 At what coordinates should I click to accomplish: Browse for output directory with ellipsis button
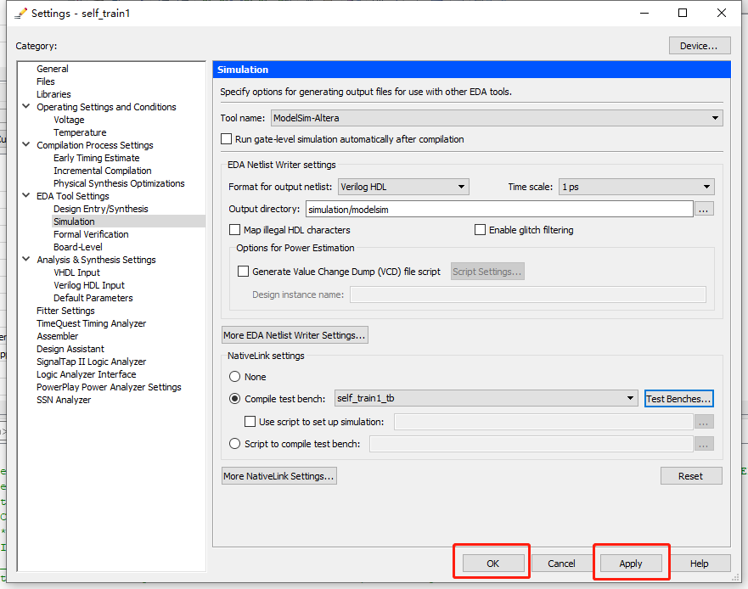click(x=704, y=209)
